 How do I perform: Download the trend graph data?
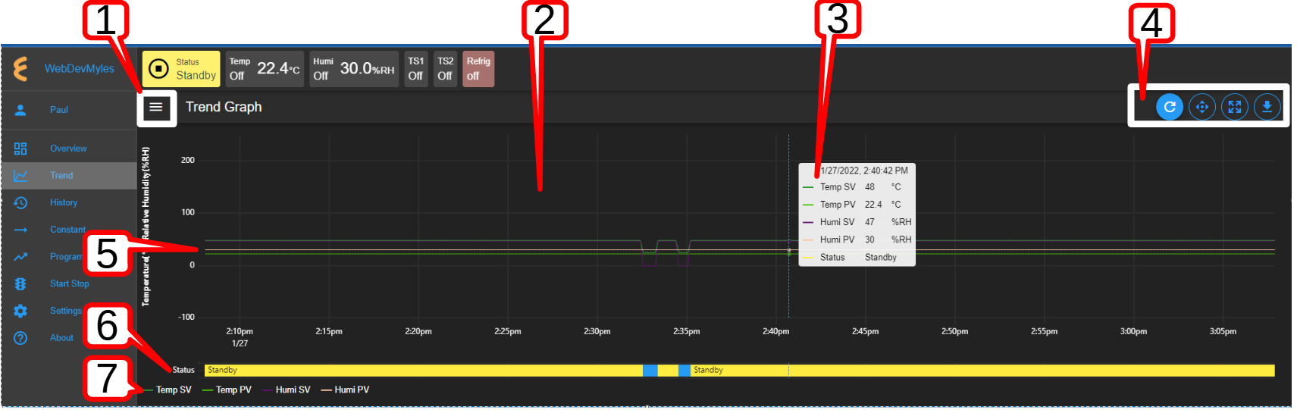1267,107
